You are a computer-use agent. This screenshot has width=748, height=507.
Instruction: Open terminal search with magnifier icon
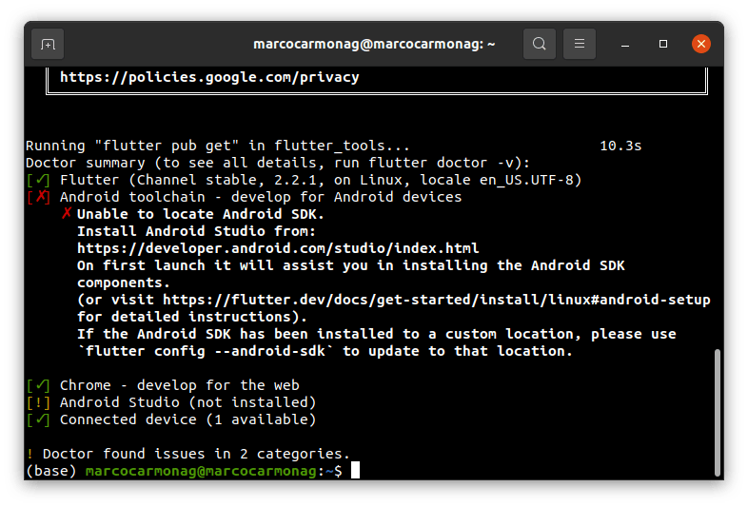tap(540, 44)
